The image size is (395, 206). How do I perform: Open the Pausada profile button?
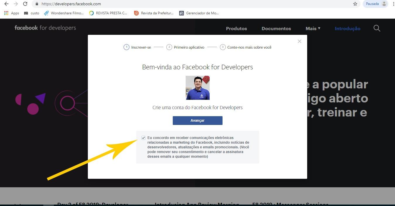(x=375, y=4)
